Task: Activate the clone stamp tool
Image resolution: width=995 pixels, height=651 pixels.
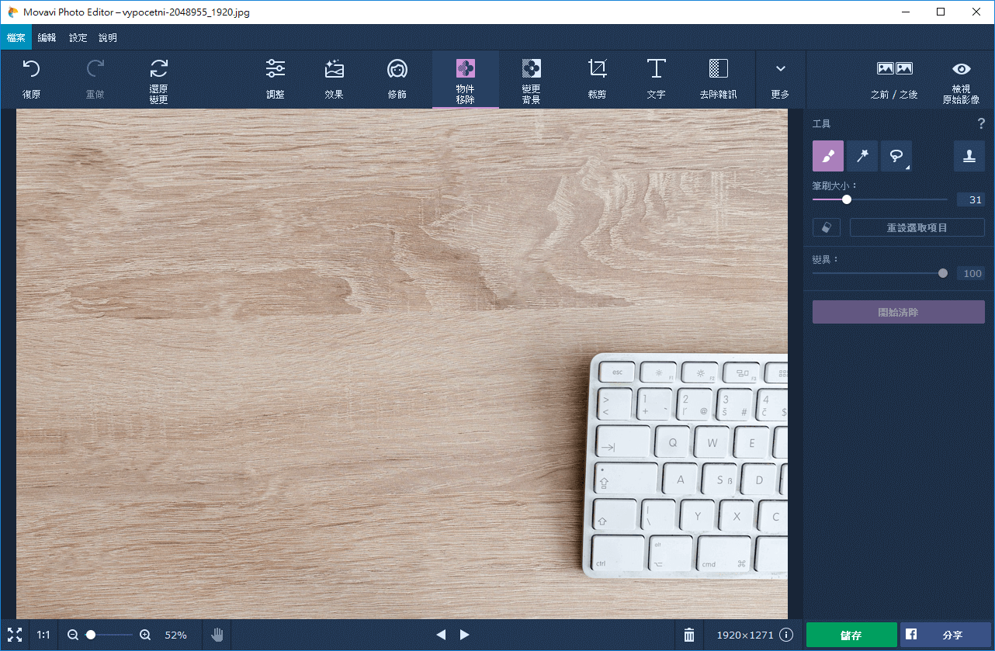Action: tap(969, 156)
